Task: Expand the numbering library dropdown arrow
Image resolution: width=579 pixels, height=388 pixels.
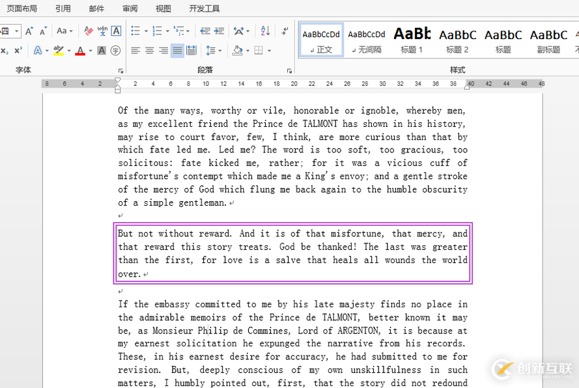Action: (167, 31)
